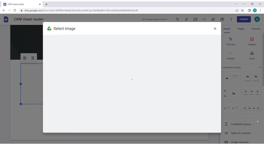Open the tab search dropdown
Viewport: 264px width, 149px height.
click(x=236, y=4)
